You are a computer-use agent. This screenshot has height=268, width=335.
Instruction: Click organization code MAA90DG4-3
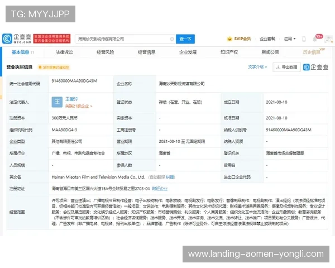pos(64,130)
